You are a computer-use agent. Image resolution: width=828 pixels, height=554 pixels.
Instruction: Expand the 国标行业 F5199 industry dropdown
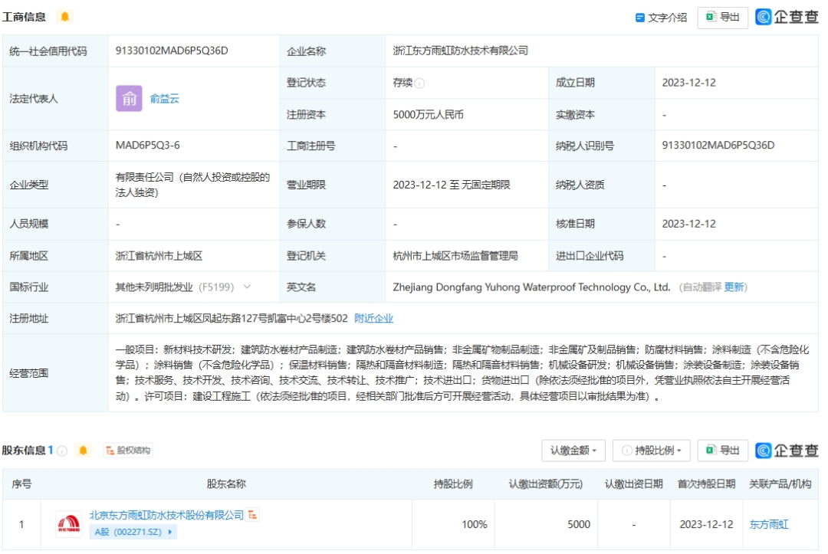point(247,287)
